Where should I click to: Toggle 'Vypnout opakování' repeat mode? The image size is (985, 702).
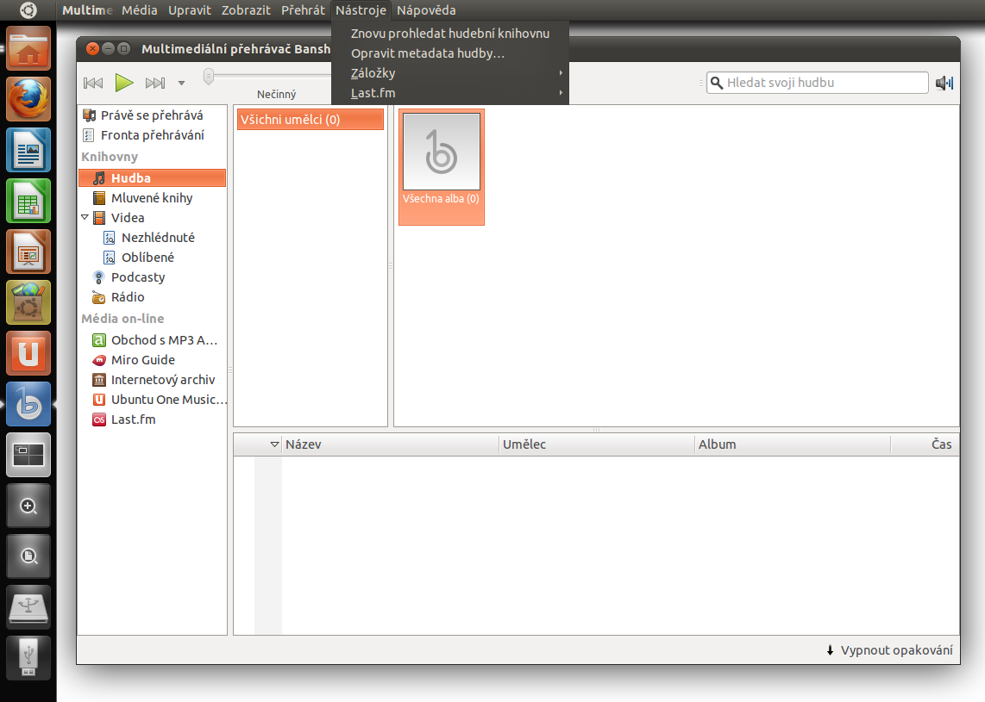pyautogui.click(x=889, y=650)
